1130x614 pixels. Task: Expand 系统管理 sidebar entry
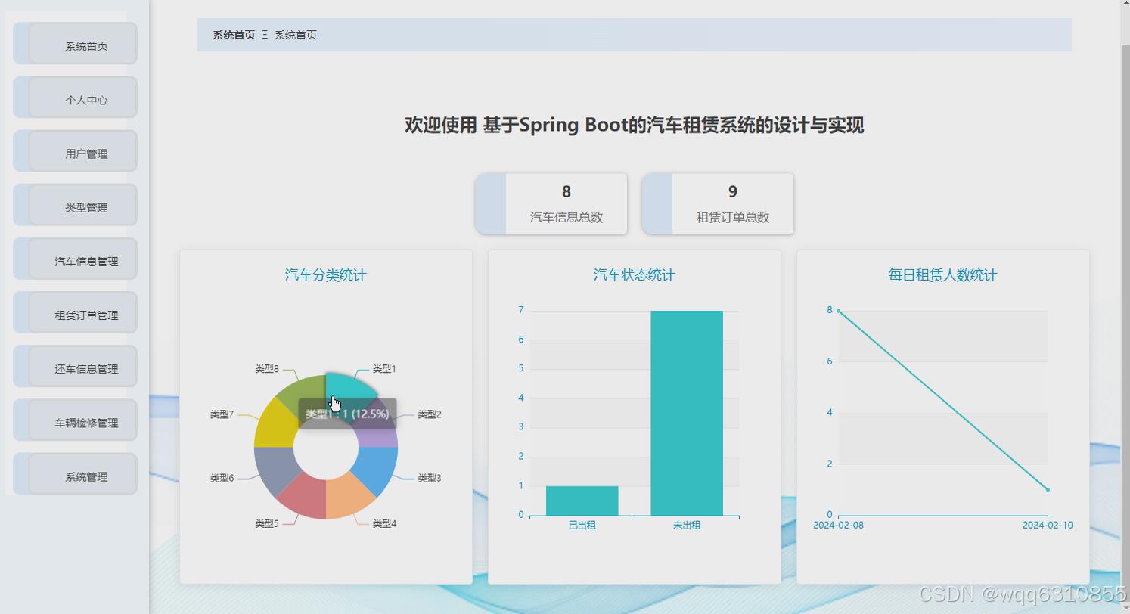75,474
